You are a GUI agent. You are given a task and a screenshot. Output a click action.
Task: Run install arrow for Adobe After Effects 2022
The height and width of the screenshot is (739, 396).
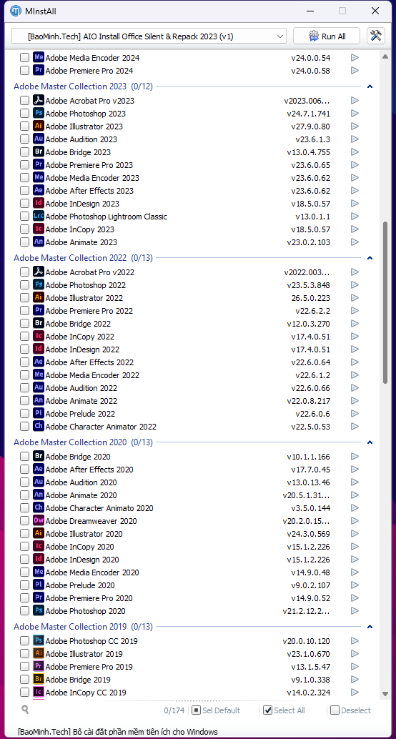pos(355,362)
